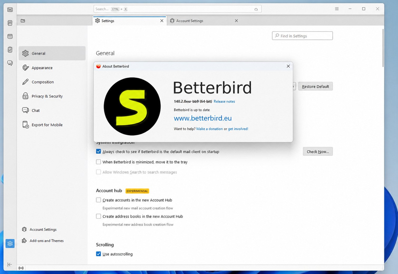Click the online status indicator icon
The height and width of the screenshot is (274, 398).
(21, 268)
